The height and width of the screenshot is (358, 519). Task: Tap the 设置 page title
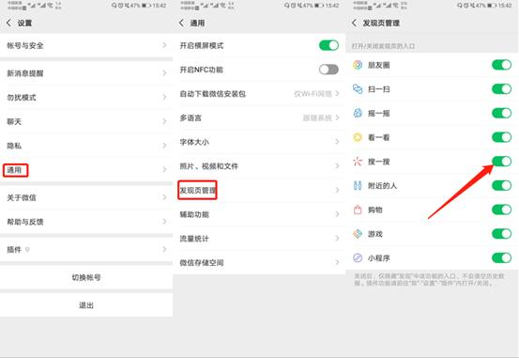tap(24, 23)
